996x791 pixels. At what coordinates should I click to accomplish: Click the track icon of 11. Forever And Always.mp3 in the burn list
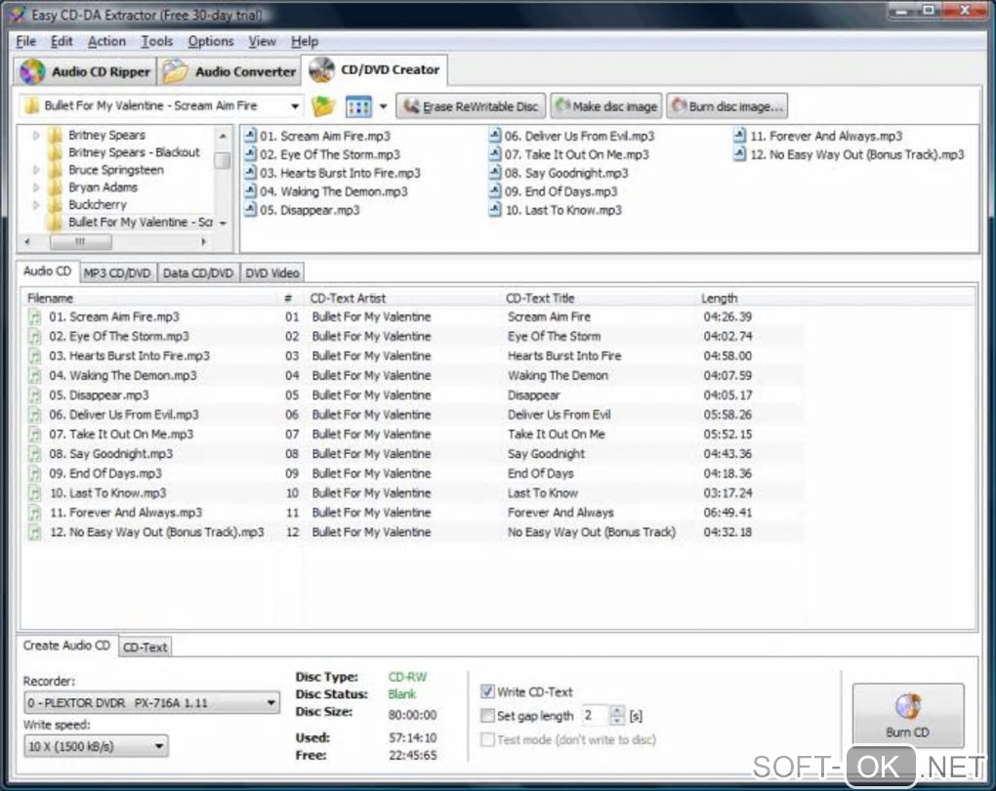34,512
